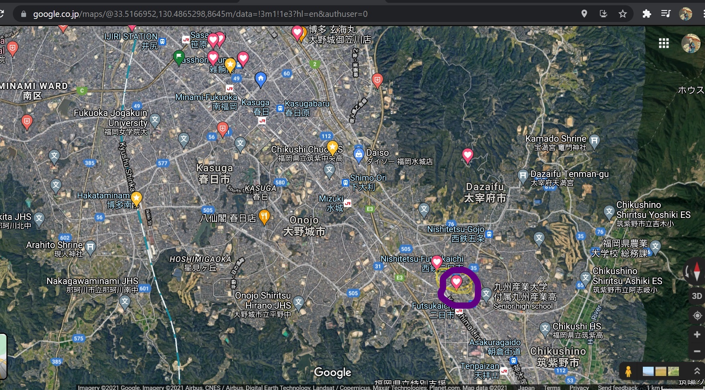705x390 pixels.
Task: Open the media controls icon in Chrome toolbar
Action: tap(666, 14)
